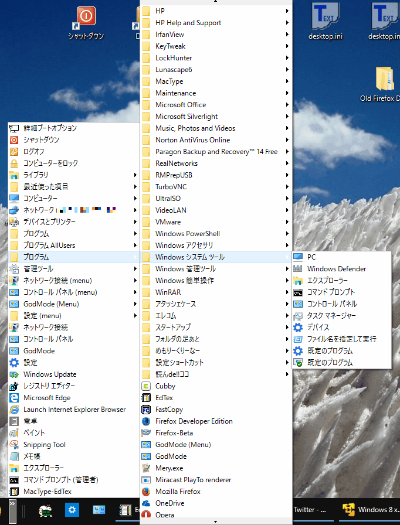
Task: Select the 読んde!!ココ entry
Action: click(216, 374)
